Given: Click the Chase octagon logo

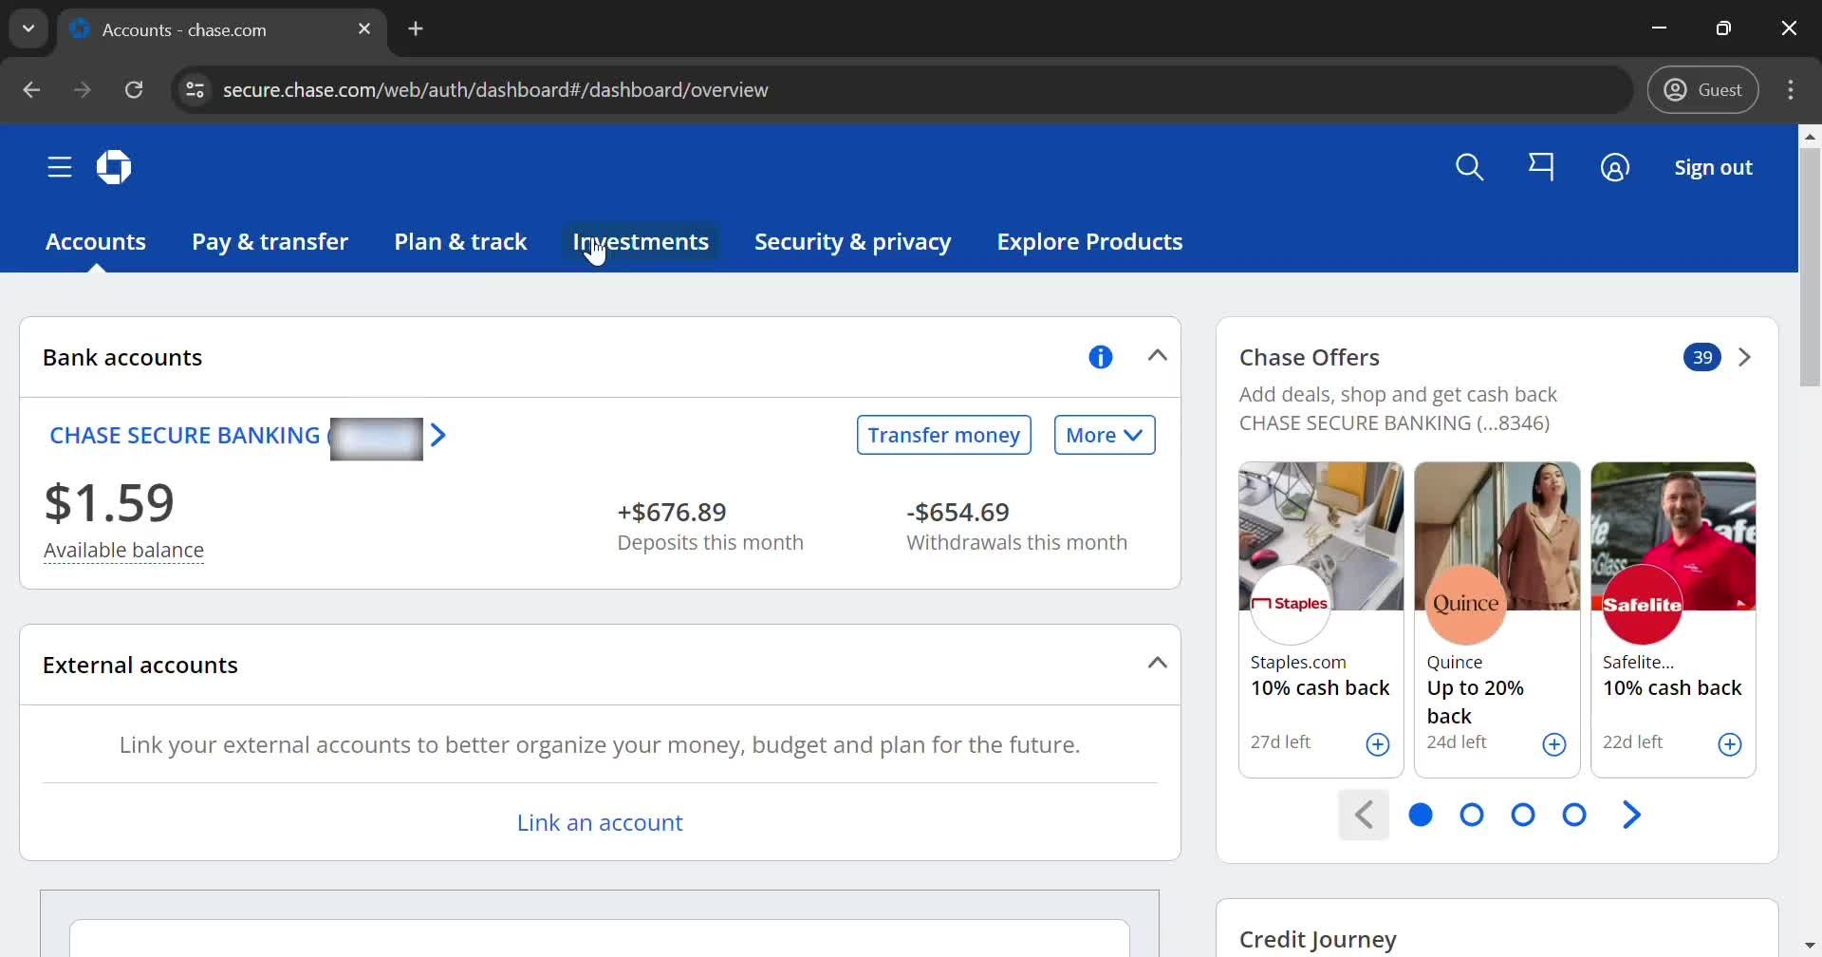Looking at the screenshot, I should pyautogui.click(x=114, y=167).
